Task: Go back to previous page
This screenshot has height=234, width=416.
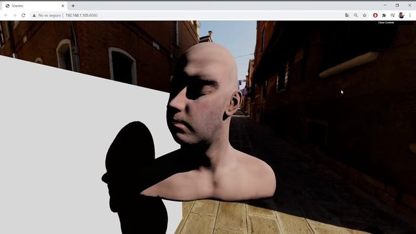Action: 6,16
